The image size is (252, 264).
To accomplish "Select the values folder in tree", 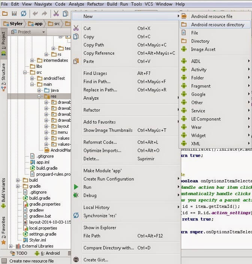I will point(63,138).
